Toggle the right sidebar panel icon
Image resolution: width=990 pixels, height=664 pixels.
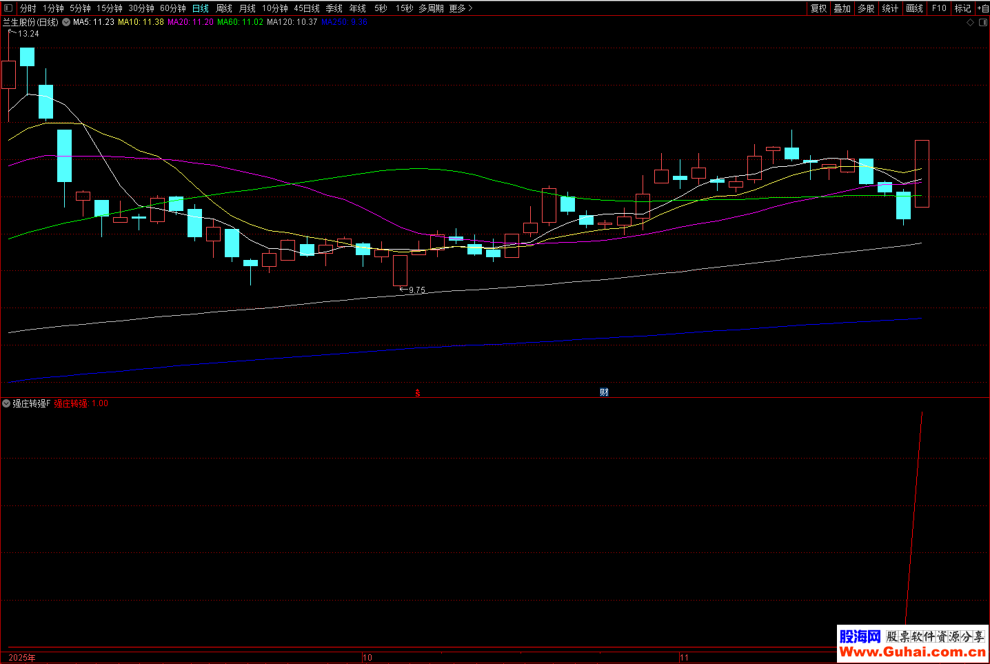click(982, 23)
